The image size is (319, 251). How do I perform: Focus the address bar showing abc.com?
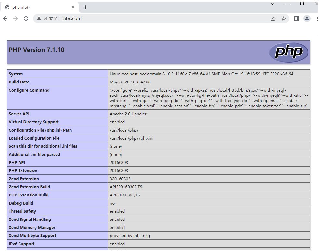click(161, 19)
